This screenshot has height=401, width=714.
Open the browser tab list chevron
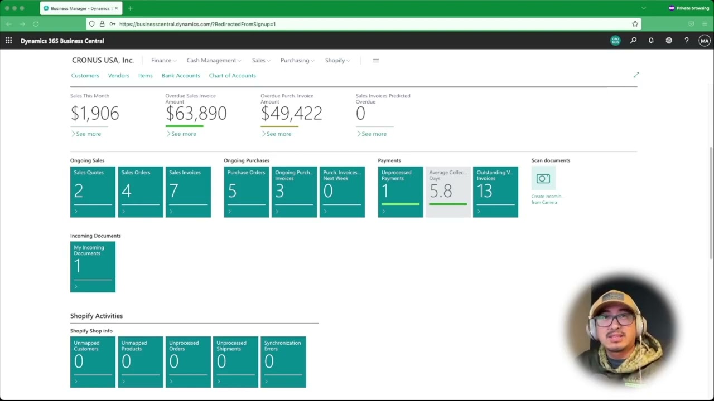(644, 8)
